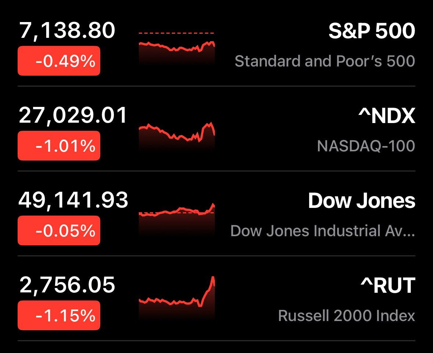Tap the Standard and Poor's 500 subtitle
This screenshot has height=353, width=433.
(x=325, y=61)
